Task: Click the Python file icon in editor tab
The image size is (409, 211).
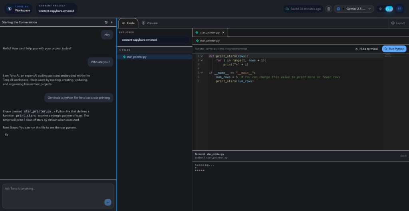Action: [x=197, y=33]
